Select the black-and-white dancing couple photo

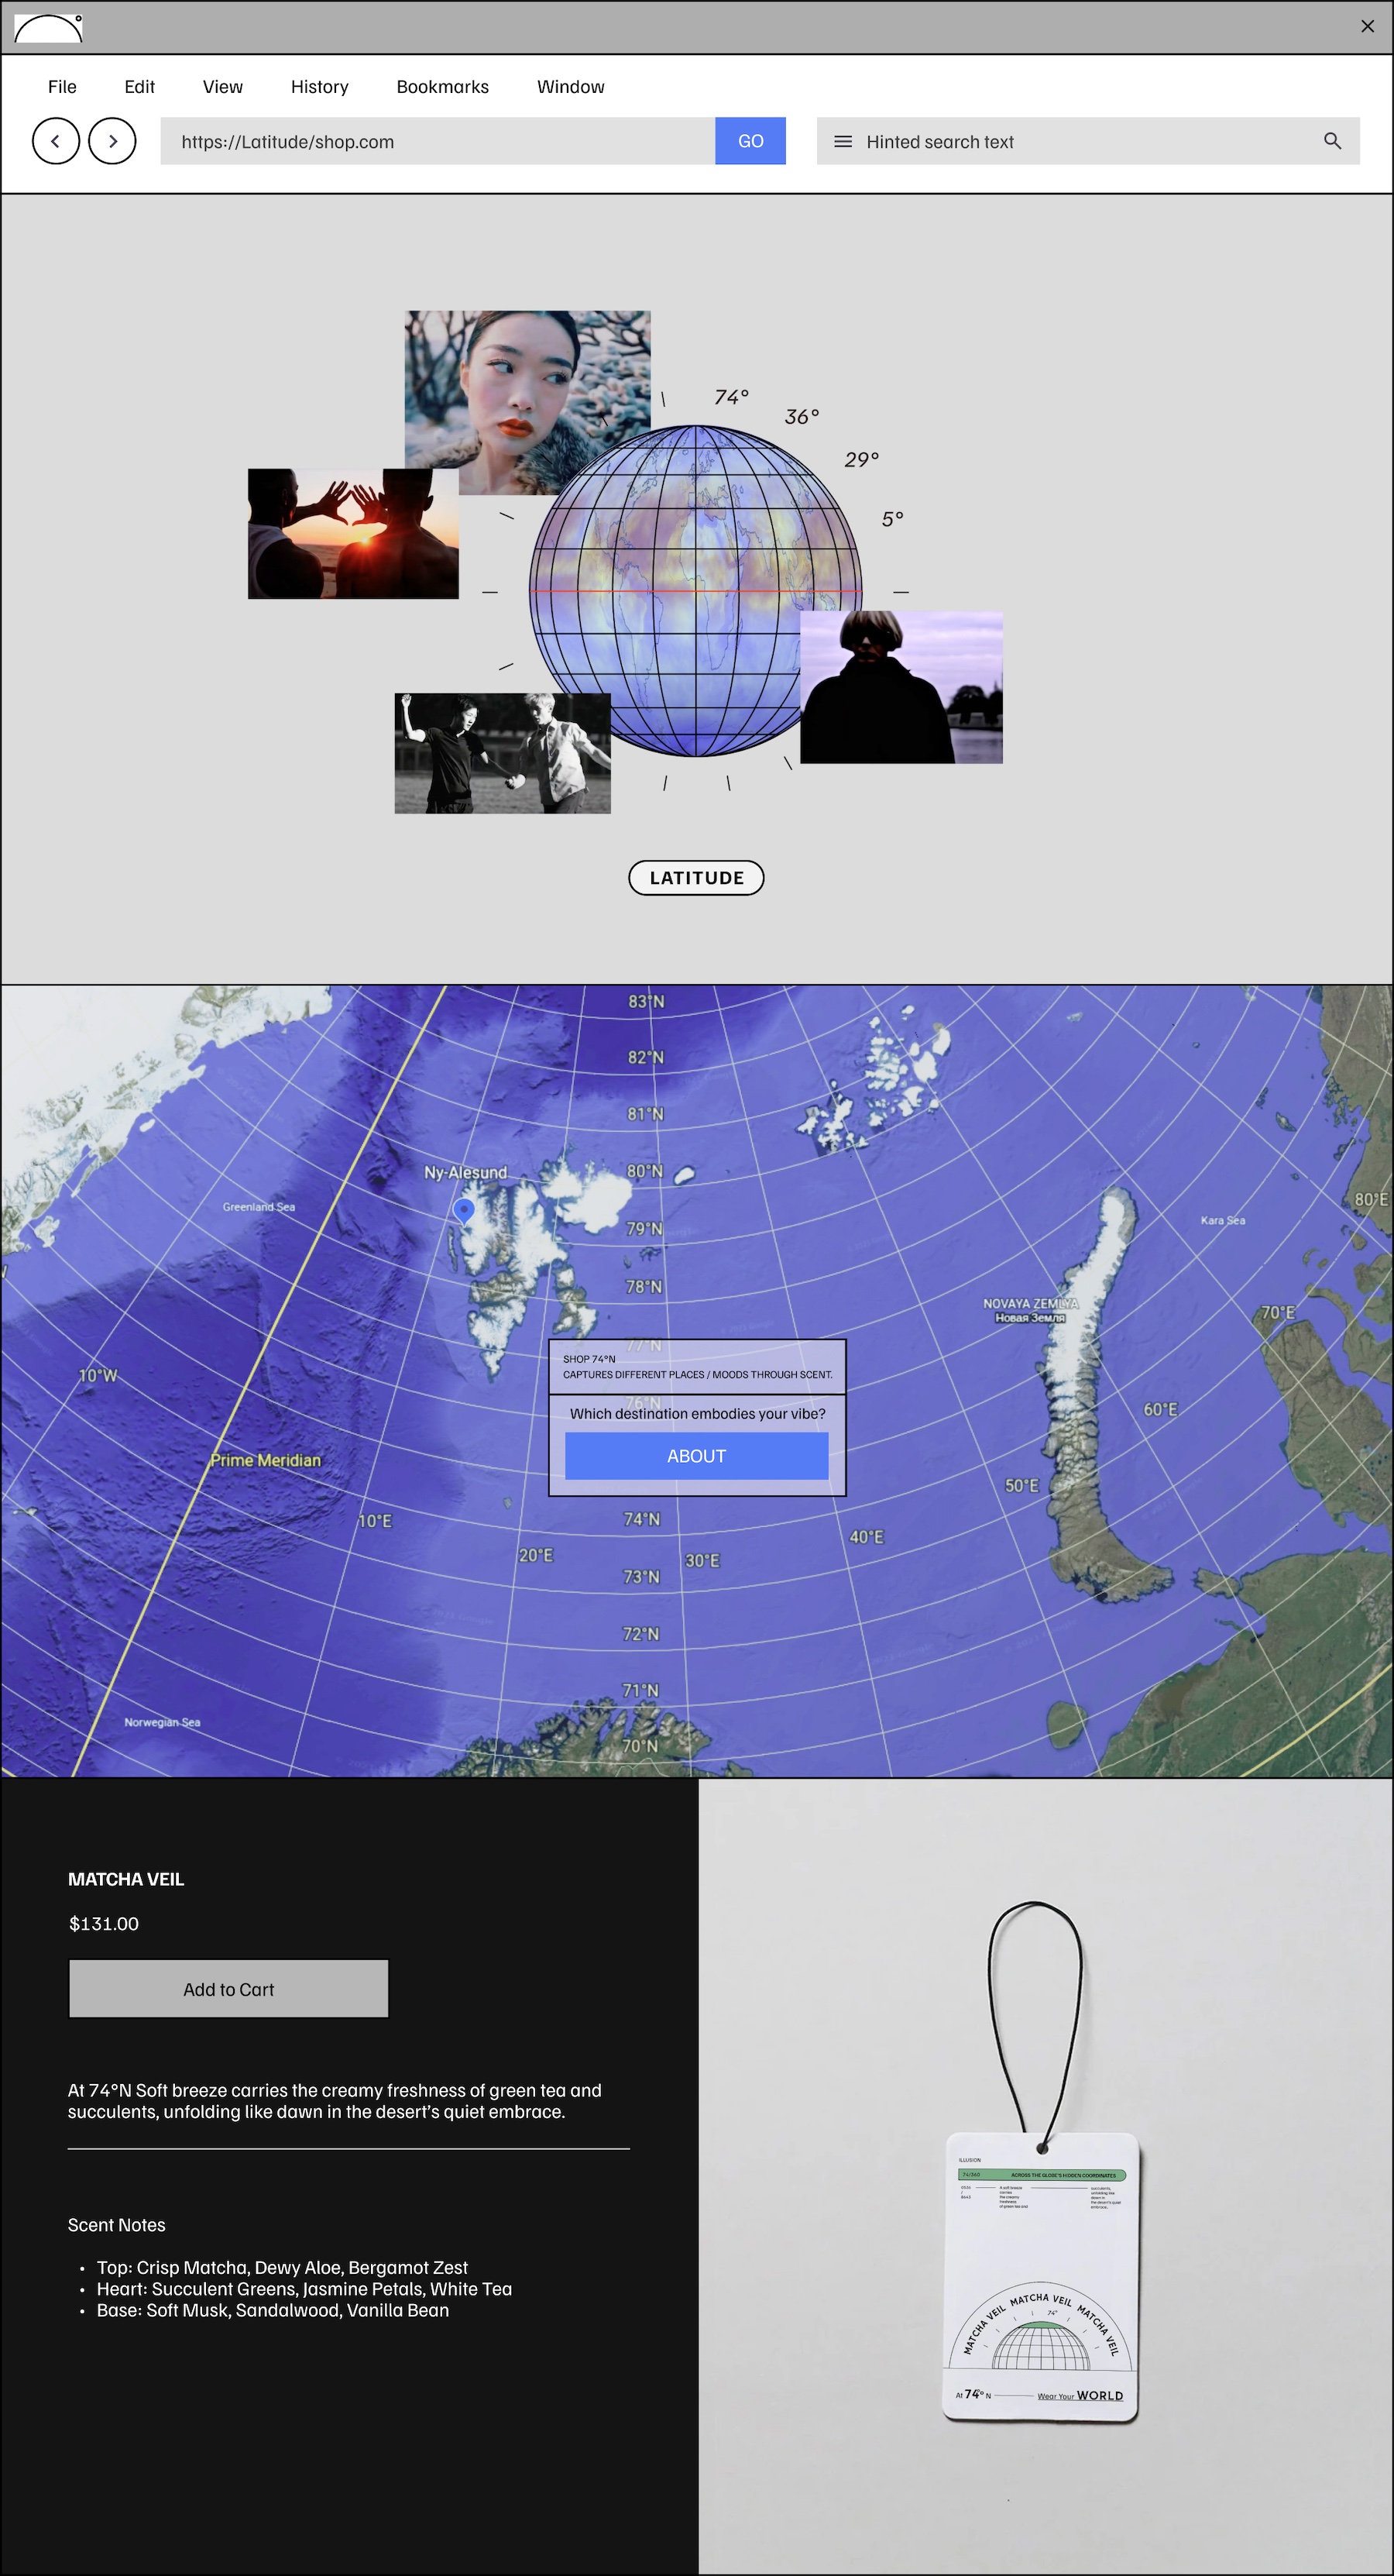point(503,753)
